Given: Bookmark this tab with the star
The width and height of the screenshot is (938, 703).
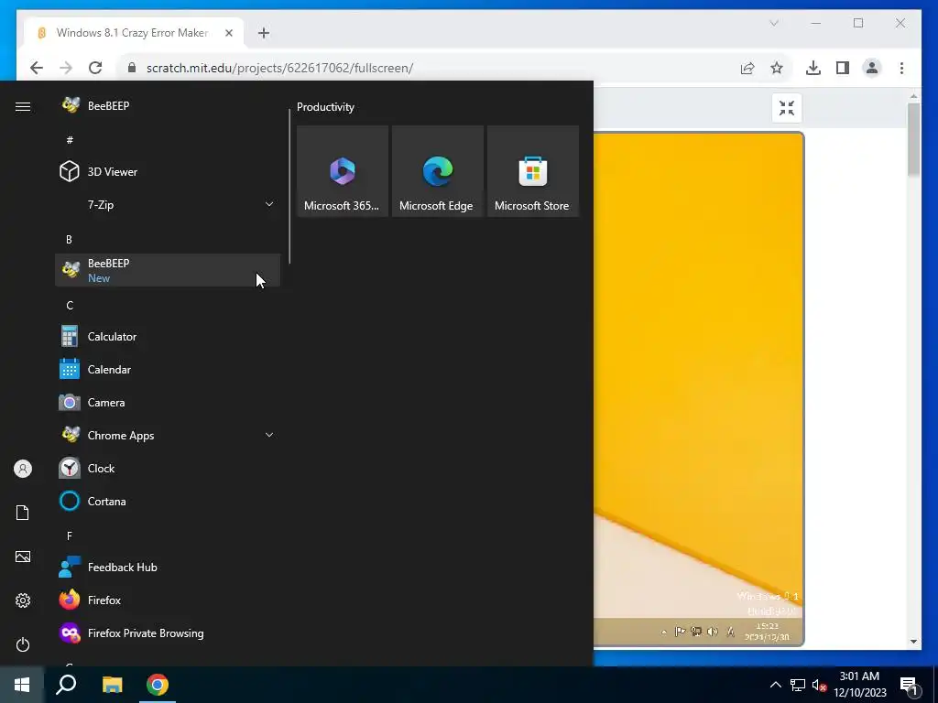Looking at the screenshot, I should click(x=777, y=68).
